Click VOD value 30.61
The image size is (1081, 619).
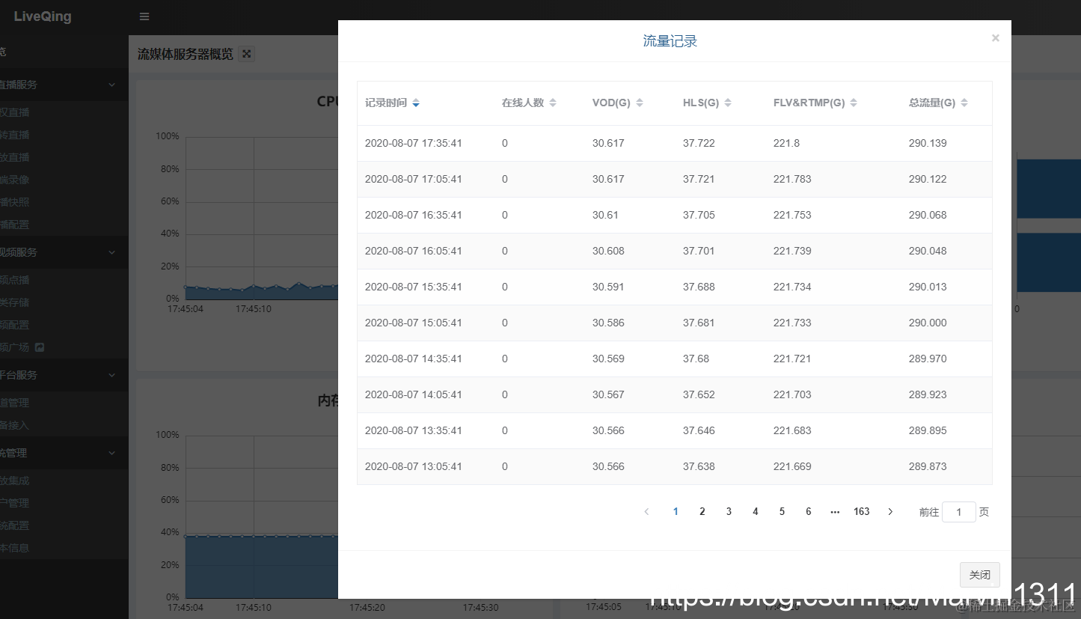605,215
